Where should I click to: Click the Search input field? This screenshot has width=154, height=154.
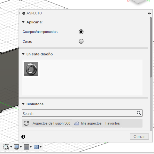[82, 113]
